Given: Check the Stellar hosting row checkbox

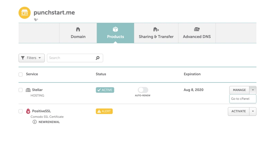Looking at the screenshot, I should 21,90.
